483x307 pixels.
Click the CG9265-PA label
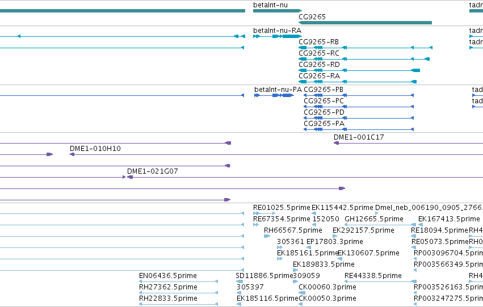click(x=324, y=124)
